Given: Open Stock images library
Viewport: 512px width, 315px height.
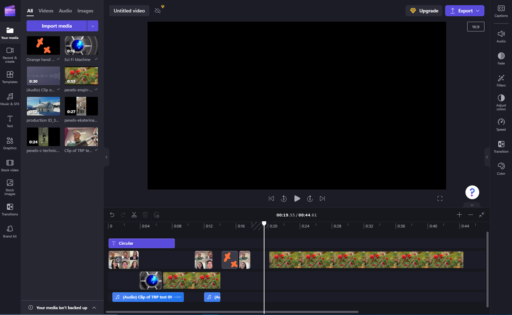Looking at the screenshot, I should [x=10, y=188].
